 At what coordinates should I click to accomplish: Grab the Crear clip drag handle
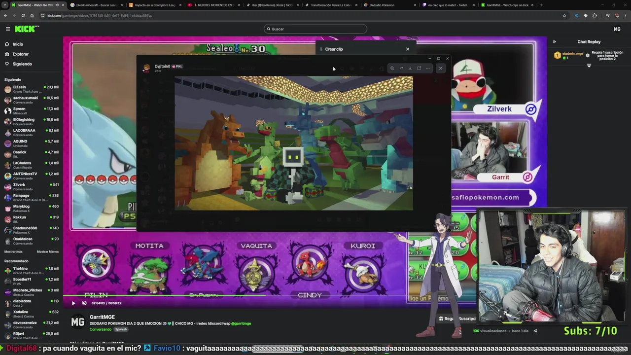point(321,49)
